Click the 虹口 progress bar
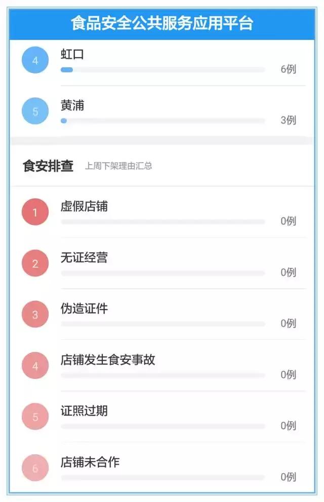This screenshot has height=502, width=324. pos(163,70)
